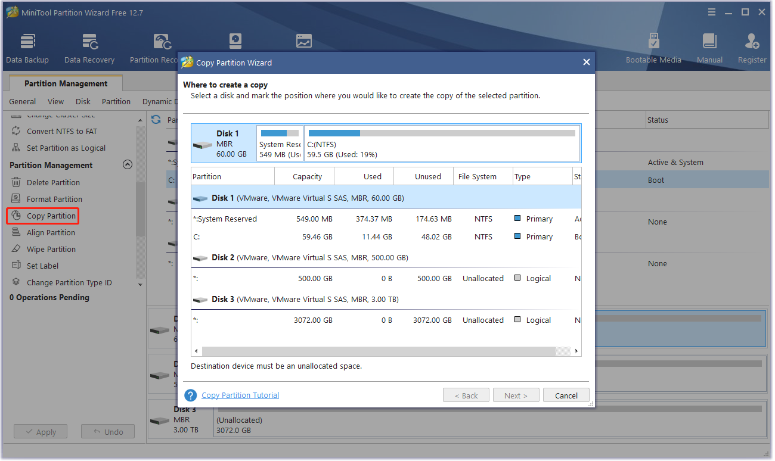Click the Disk 3 drive icon in the bottom panel
Image resolution: width=775 pixels, height=461 pixels.
tap(160, 420)
